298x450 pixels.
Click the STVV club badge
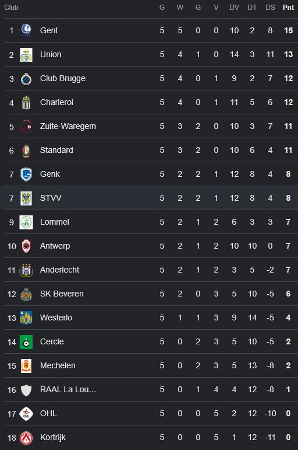26,198
